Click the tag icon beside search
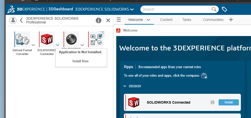This screenshot has width=251, height=118. [224, 9]
